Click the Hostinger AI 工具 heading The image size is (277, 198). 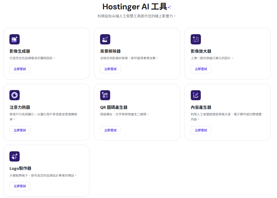coord(135,7)
